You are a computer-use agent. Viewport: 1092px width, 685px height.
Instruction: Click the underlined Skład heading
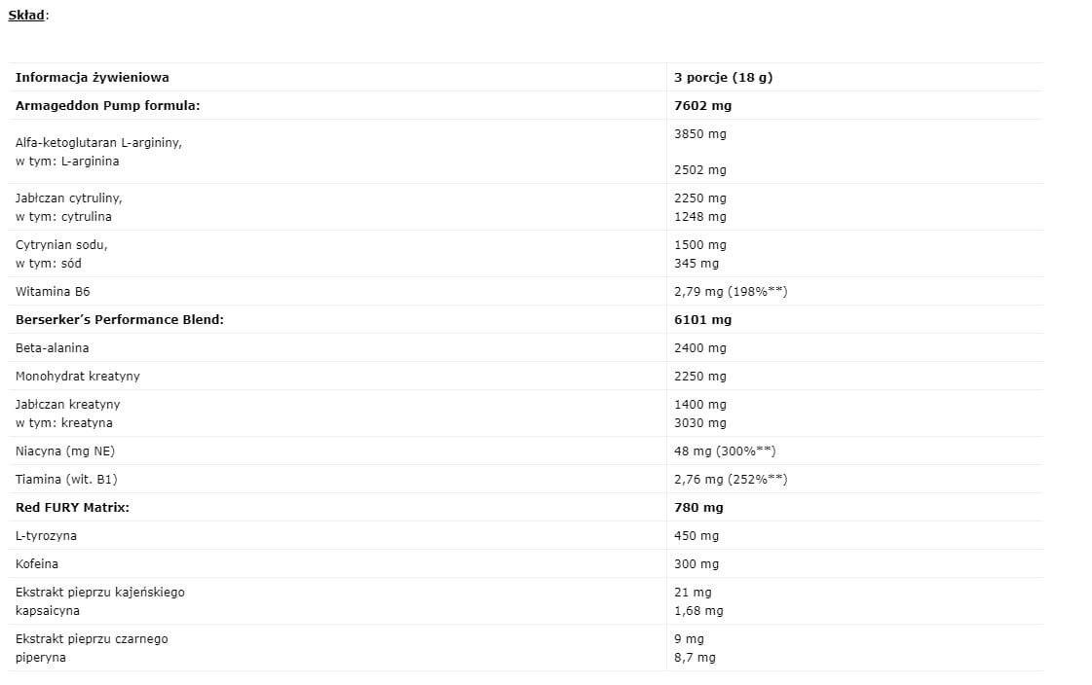click(x=26, y=15)
